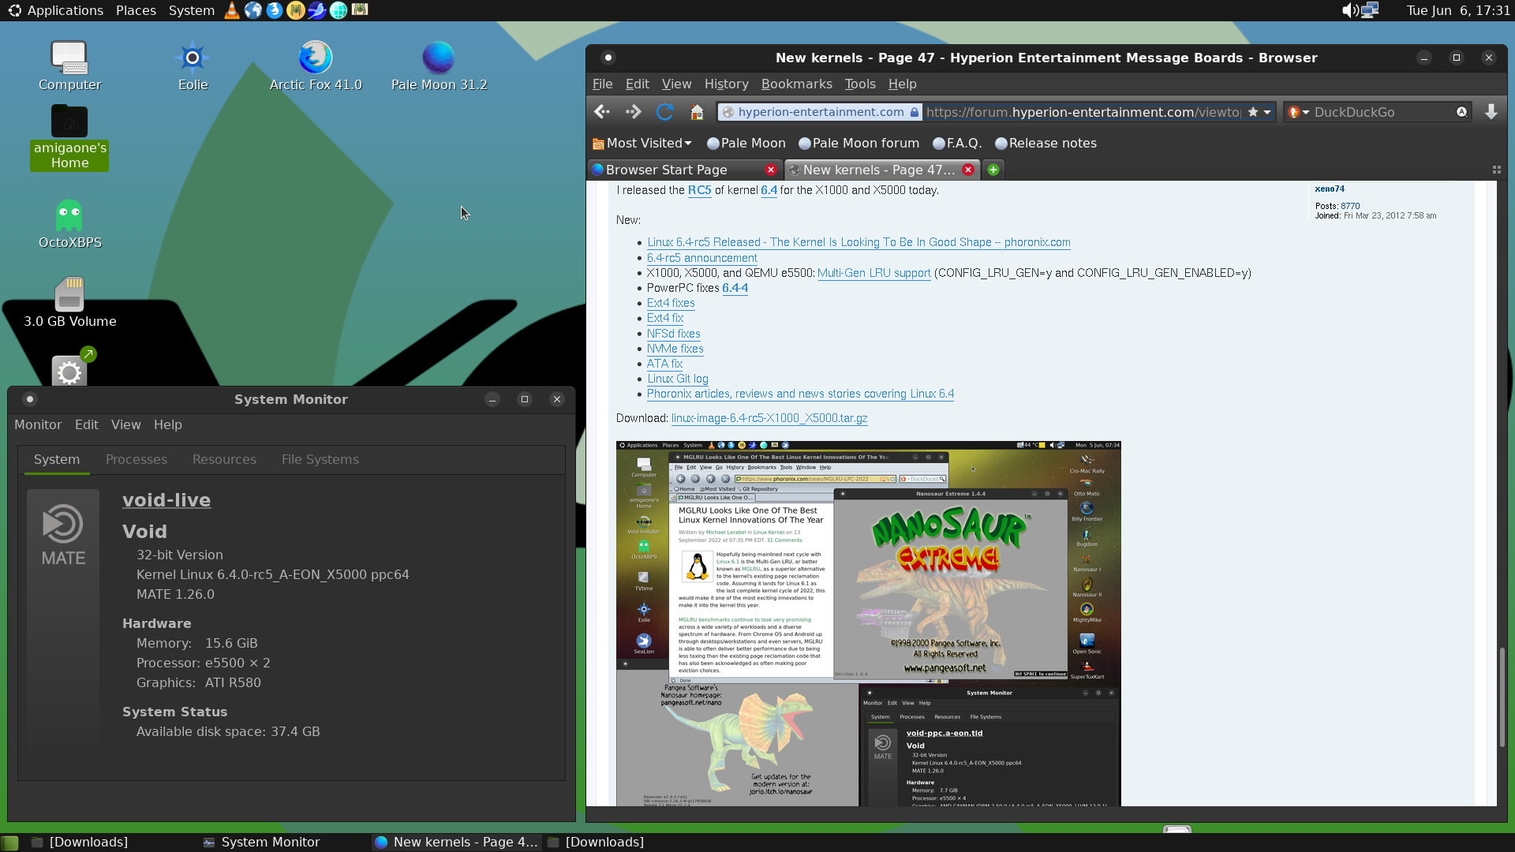The height and width of the screenshot is (852, 1515).
Task: Click the blue bird launcher in top panel
Action: [x=317, y=10]
